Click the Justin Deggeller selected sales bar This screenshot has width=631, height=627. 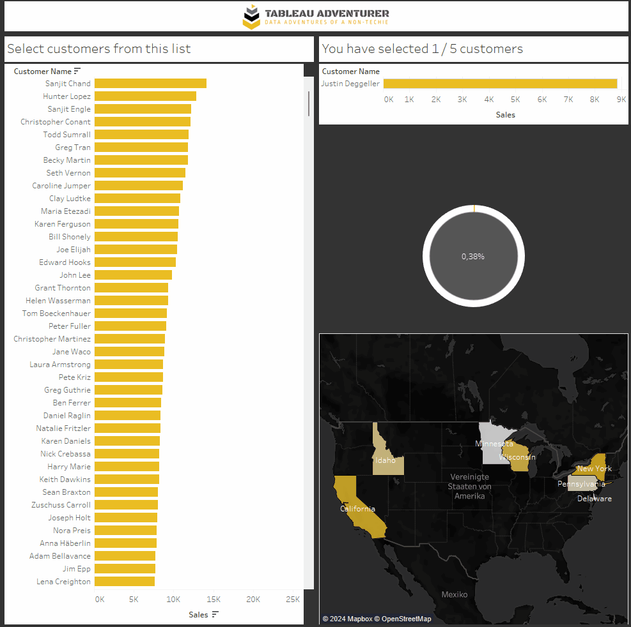pyautogui.click(x=500, y=84)
